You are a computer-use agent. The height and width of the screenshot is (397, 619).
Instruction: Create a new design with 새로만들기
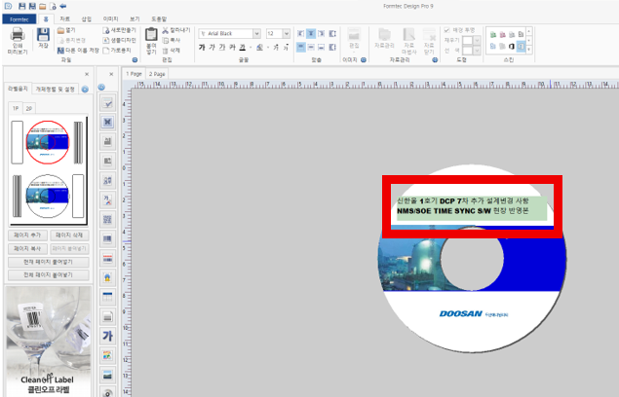pos(117,30)
